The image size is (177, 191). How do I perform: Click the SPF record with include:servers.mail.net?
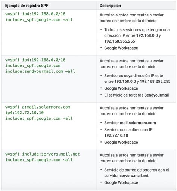pos(42,157)
